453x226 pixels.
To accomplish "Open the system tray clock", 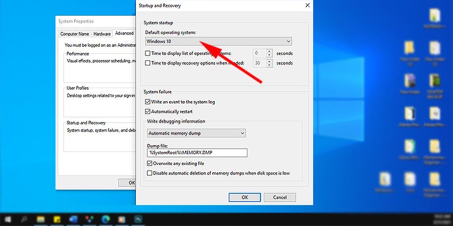I will (442, 220).
